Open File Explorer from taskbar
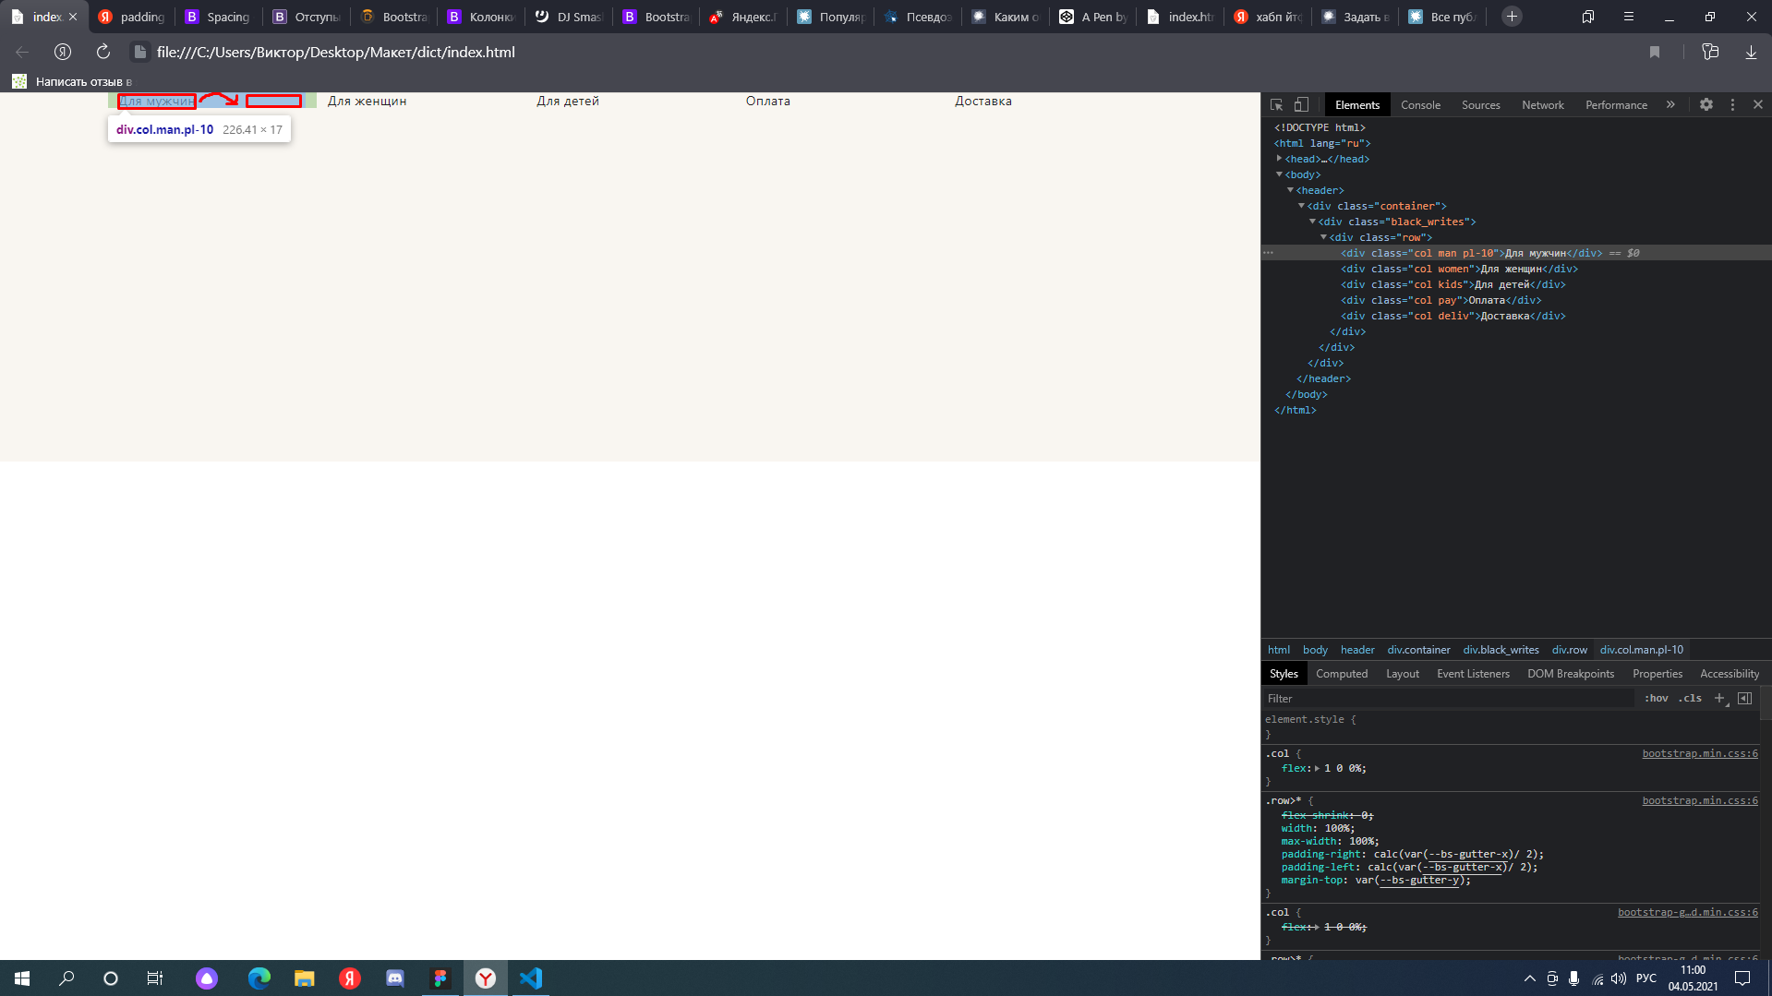Image resolution: width=1772 pixels, height=996 pixels. 305,978
